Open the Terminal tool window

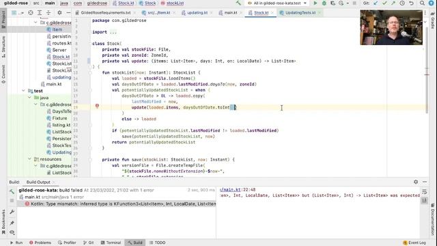111,243
